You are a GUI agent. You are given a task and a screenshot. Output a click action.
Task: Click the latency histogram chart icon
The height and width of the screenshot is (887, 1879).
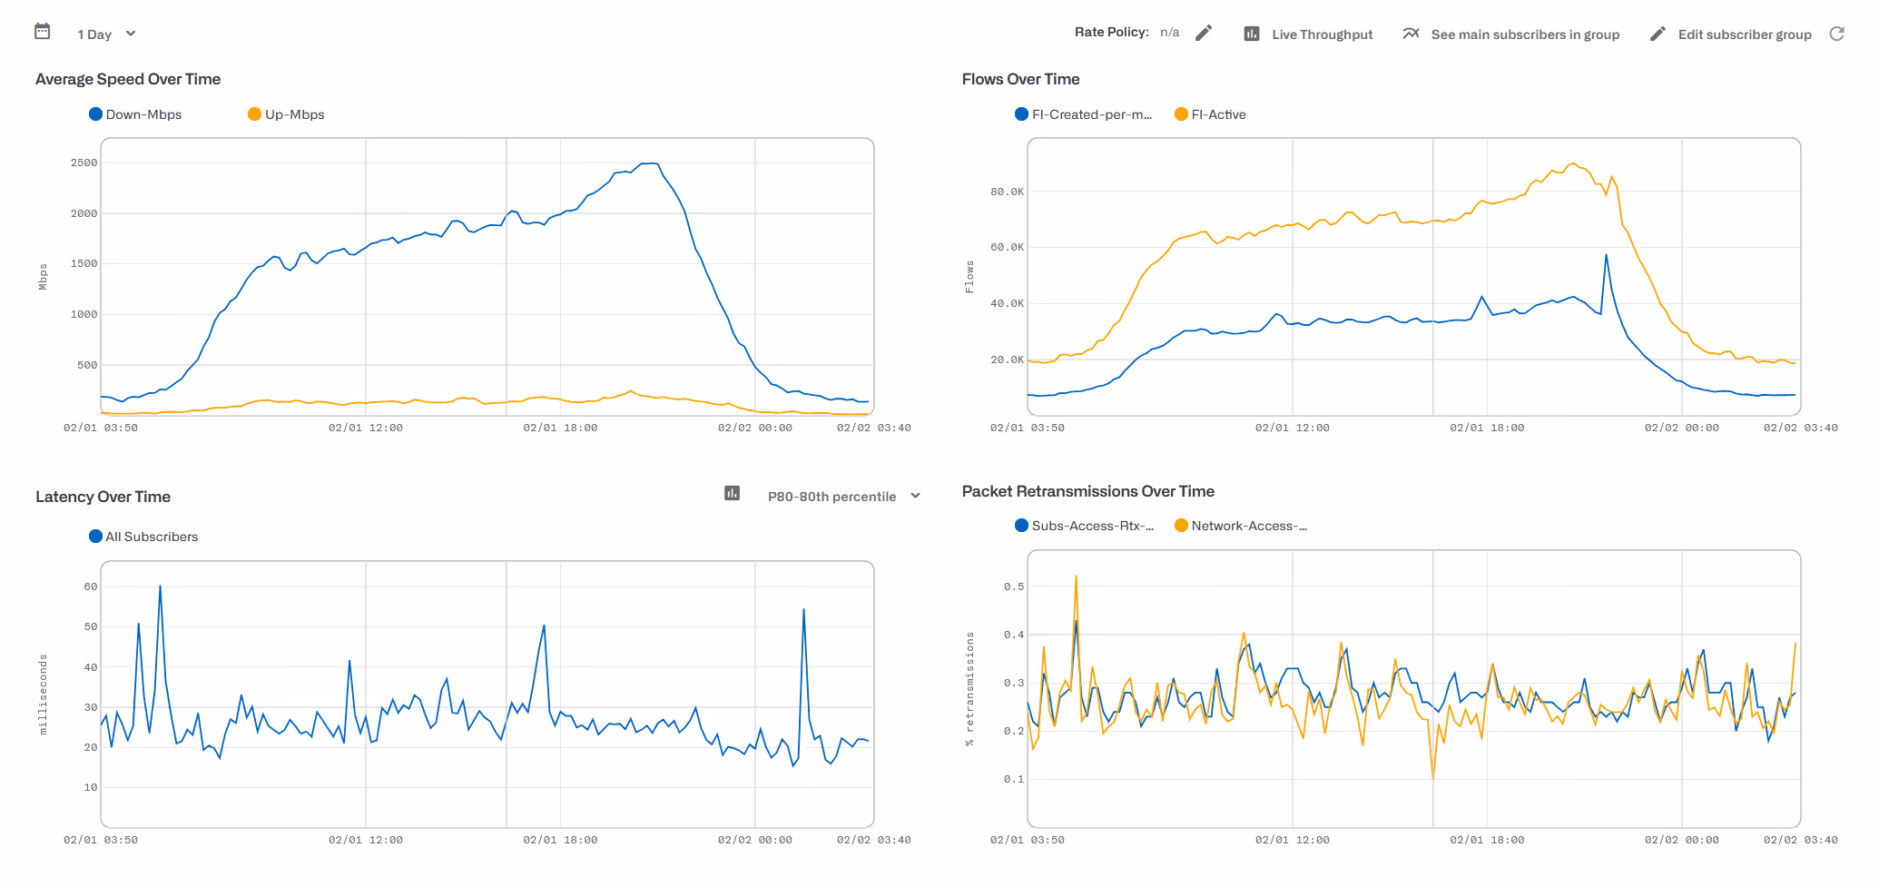[732, 493]
